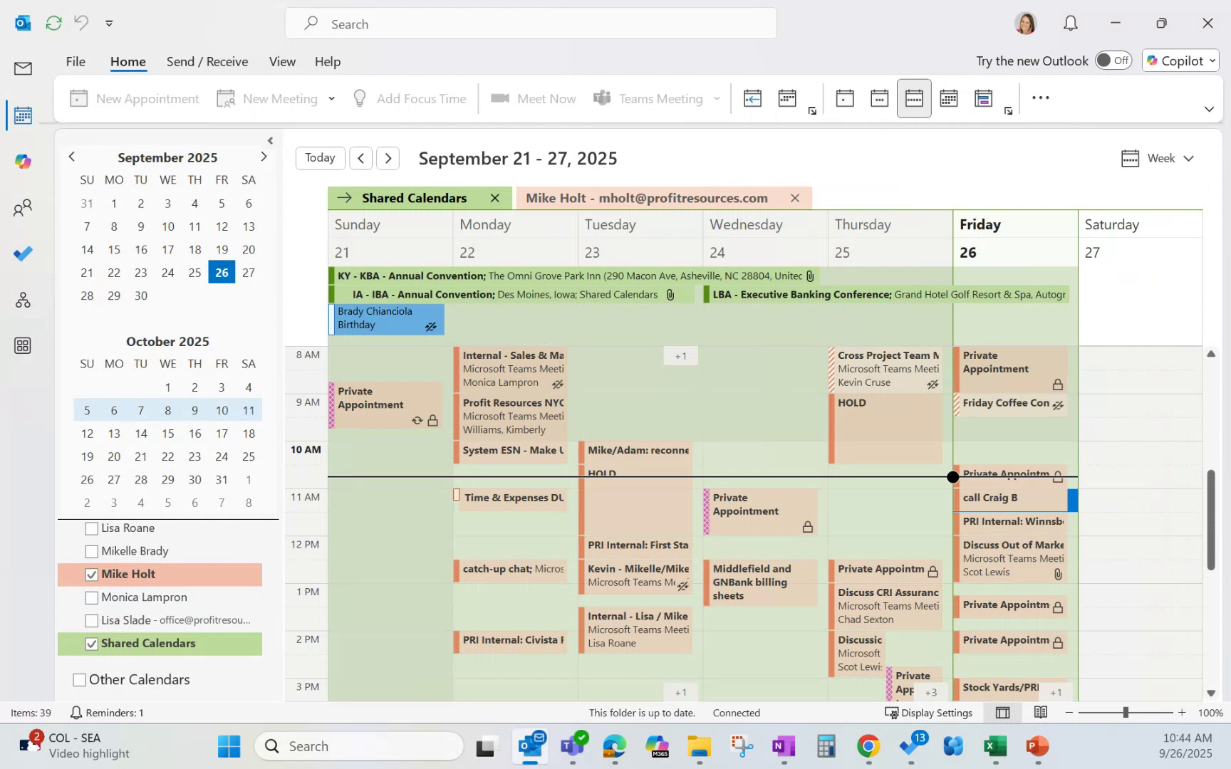Open the Mail view icon
This screenshot has height=769, width=1231.
pos(22,68)
